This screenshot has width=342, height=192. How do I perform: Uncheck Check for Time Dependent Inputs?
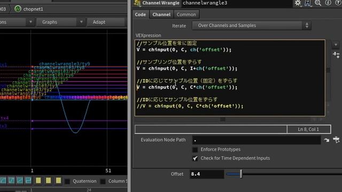(195, 158)
